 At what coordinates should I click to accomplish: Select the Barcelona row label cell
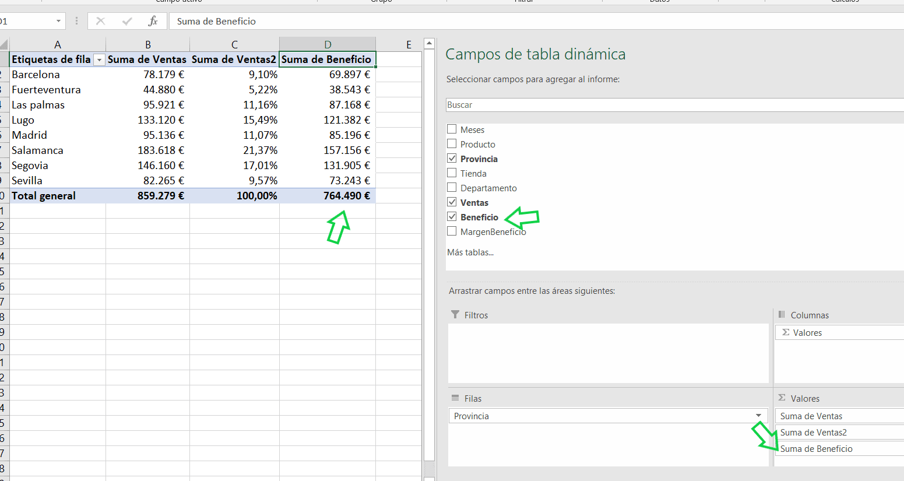(58, 75)
